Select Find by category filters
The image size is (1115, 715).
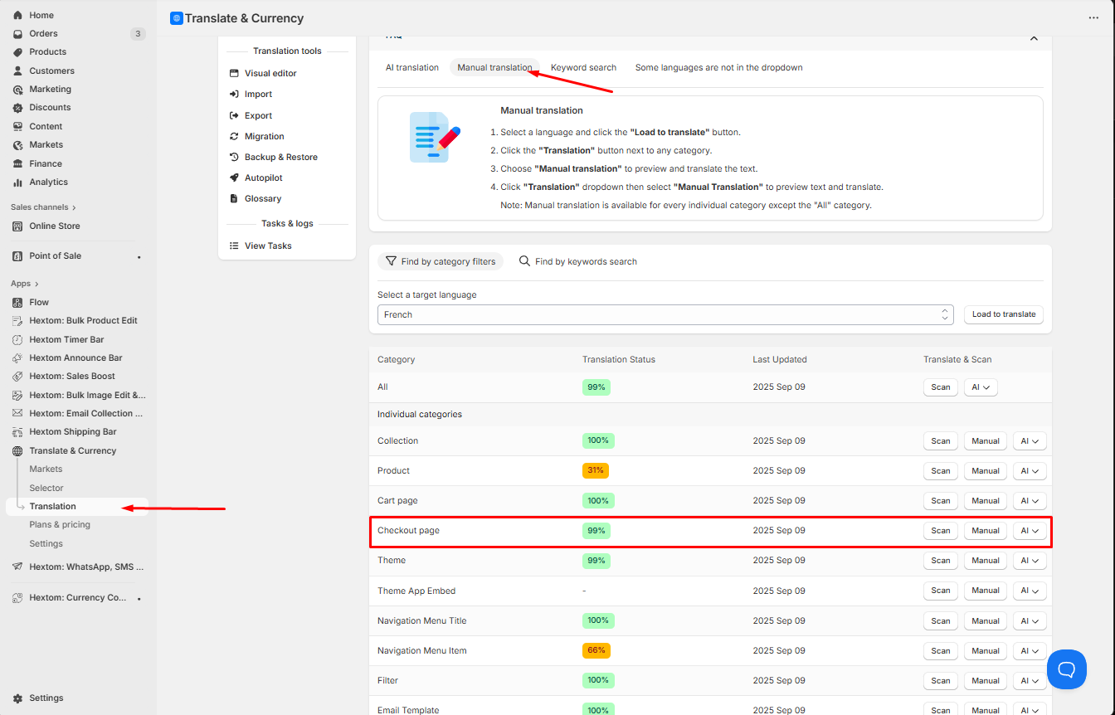click(x=441, y=261)
